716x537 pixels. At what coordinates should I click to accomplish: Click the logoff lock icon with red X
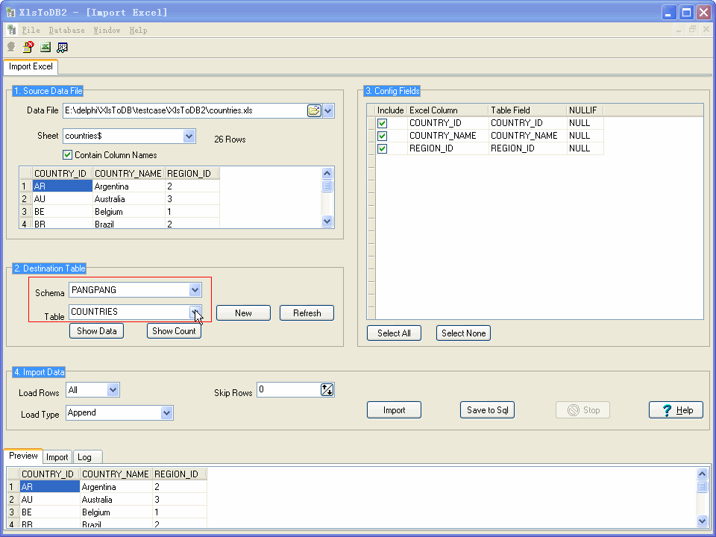pos(28,47)
